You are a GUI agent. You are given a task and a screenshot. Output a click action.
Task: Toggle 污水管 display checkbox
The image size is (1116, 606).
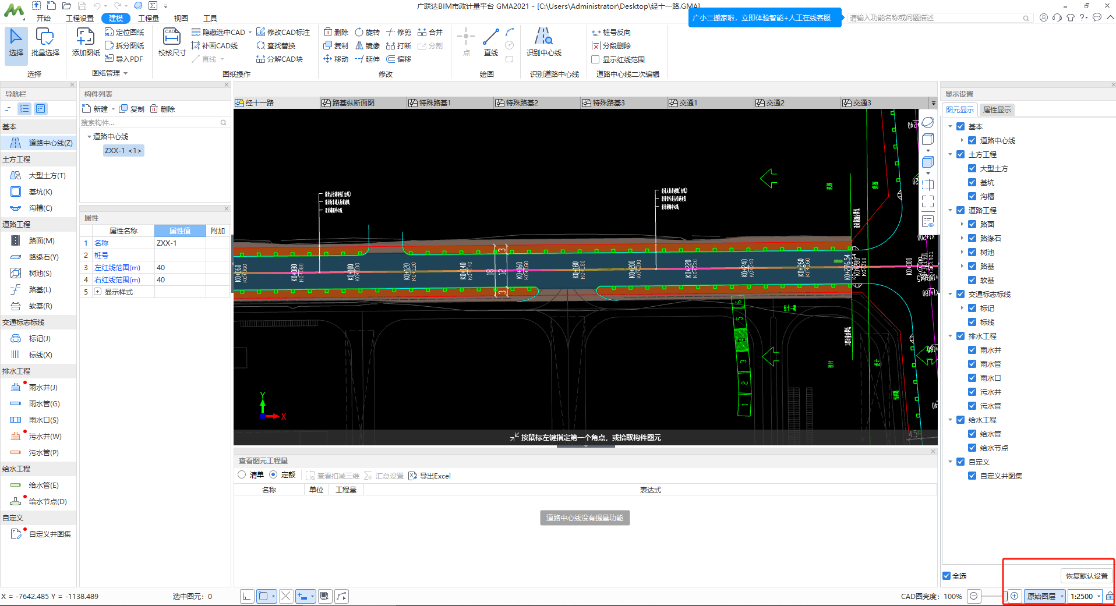(972, 406)
